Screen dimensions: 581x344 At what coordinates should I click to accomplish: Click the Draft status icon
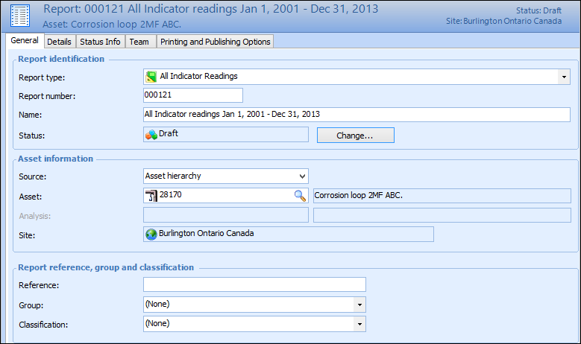click(x=151, y=134)
